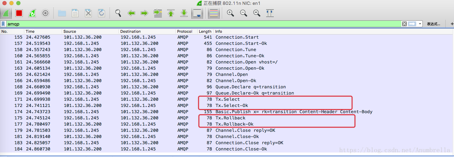Go back to previous packet arrow
This screenshot has width=454, height=157.
(x=131, y=13)
